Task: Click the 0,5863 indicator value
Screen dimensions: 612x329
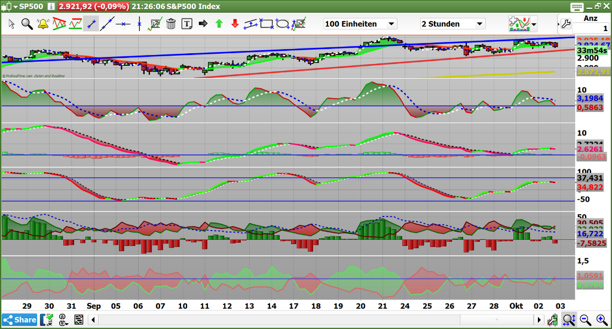Action: pyautogui.click(x=590, y=108)
